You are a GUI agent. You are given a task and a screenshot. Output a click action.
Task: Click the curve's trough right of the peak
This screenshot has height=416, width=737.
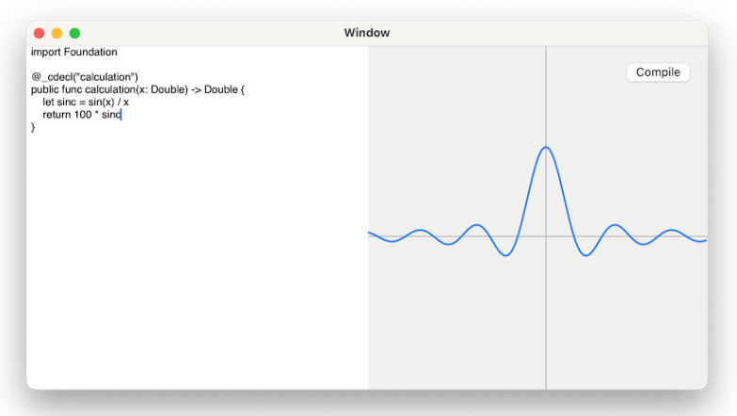coord(585,254)
